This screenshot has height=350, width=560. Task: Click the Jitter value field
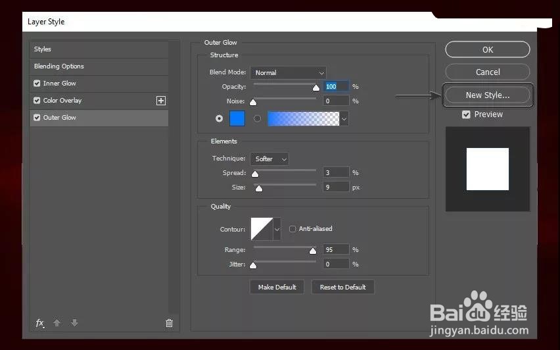pyautogui.click(x=336, y=264)
